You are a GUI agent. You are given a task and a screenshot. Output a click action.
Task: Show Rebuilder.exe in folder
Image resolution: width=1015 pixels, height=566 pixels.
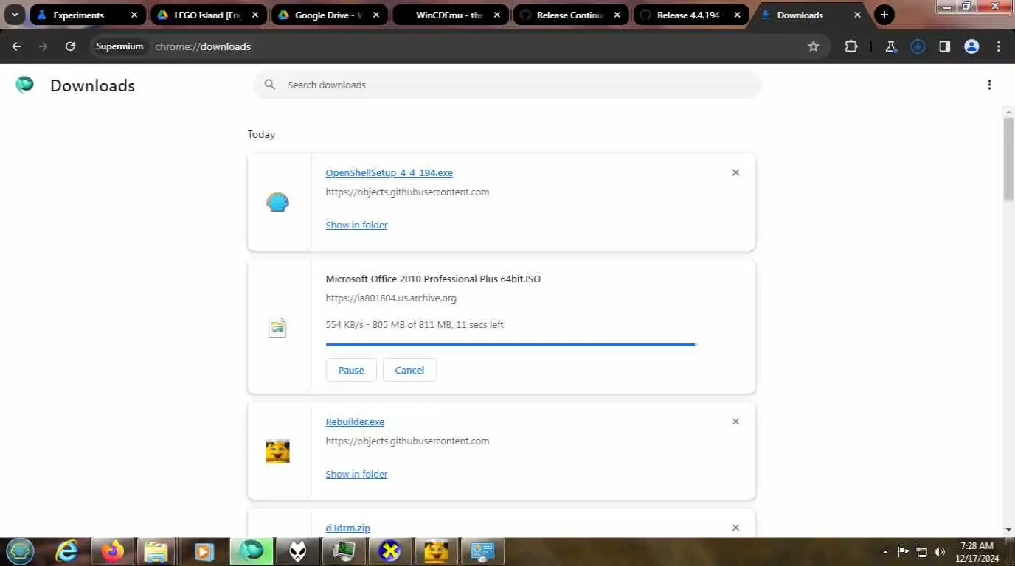(x=356, y=474)
